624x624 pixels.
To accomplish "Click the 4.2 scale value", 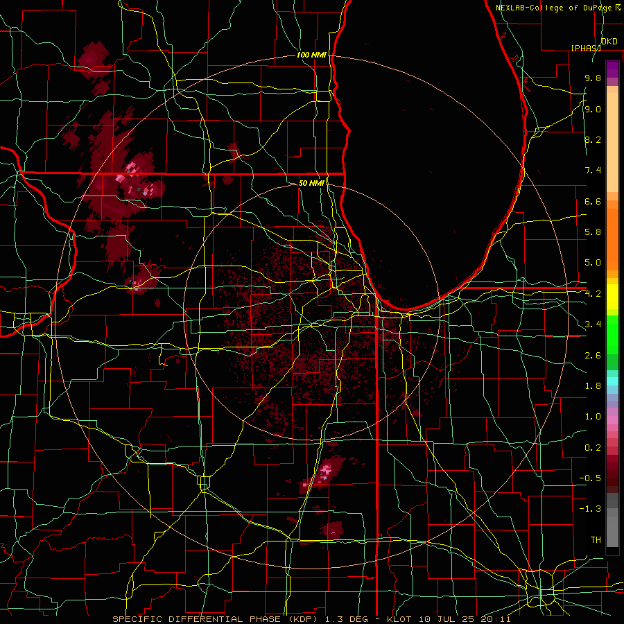I will (593, 294).
